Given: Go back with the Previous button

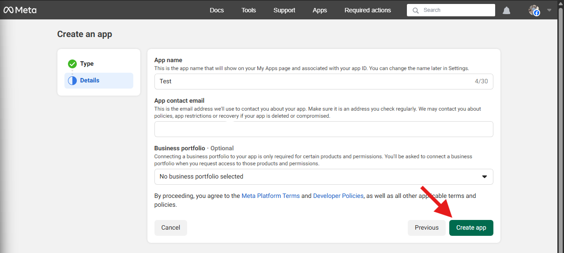Looking at the screenshot, I should click(x=427, y=228).
